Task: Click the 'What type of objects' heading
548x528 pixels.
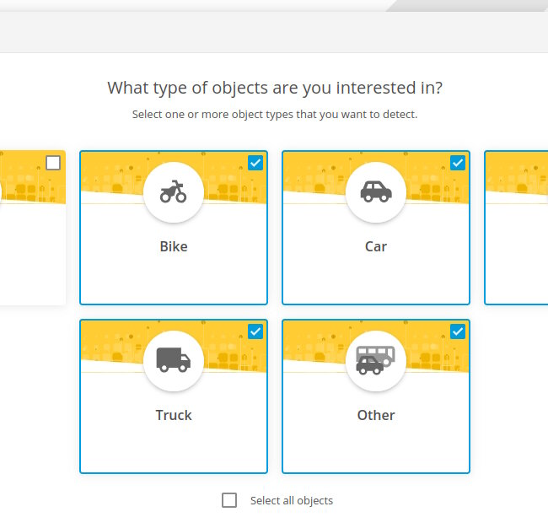Action: 275,88
